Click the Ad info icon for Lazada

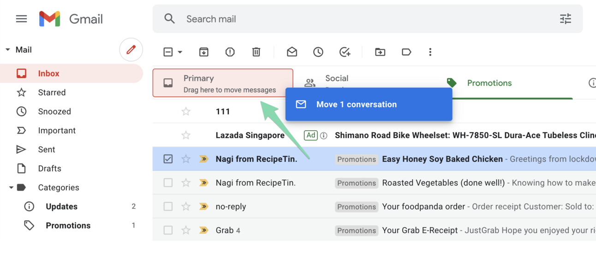(324, 135)
